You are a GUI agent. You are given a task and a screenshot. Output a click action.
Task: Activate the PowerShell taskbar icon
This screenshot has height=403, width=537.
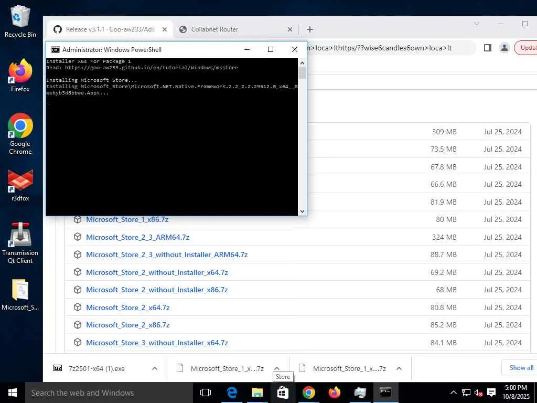[x=385, y=393]
